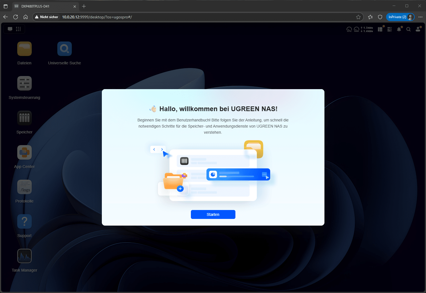The height and width of the screenshot is (293, 426).
Task: Open the notifications bell
Action: (399, 29)
